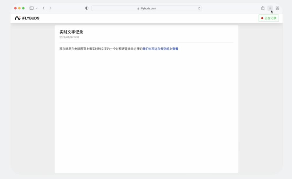Click the blue text 我们也可以在云空间上查看
Image resolution: width=292 pixels, height=179 pixels.
pyautogui.click(x=160, y=49)
